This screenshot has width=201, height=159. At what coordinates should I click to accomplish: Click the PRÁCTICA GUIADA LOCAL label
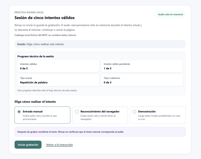click(x=29, y=12)
